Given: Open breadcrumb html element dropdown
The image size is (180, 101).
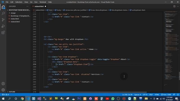Looking at the screenshot, I should 49,10.
